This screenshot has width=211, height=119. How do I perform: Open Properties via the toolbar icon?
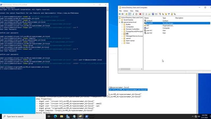pyautogui.click(x=143, y=14)
